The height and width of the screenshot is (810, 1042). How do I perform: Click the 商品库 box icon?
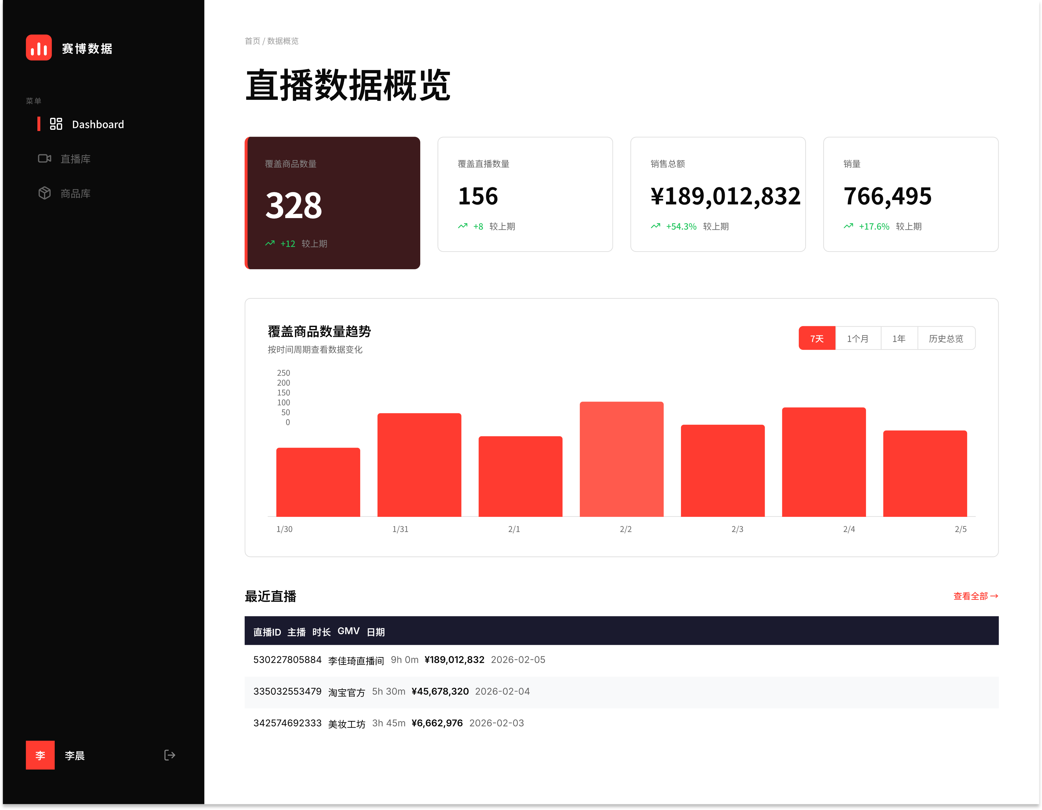[x=44, y=193]
